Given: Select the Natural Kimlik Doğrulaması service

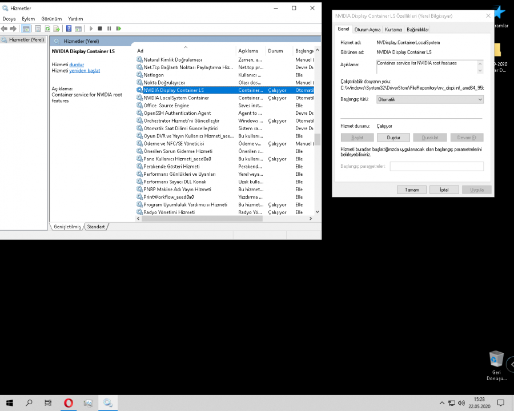Looking at the screenshot, I should (225, 59).
